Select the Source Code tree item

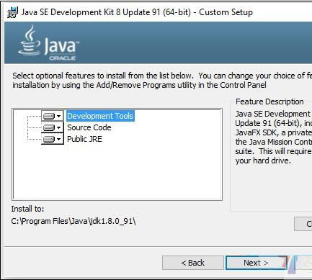coord(89,127)
